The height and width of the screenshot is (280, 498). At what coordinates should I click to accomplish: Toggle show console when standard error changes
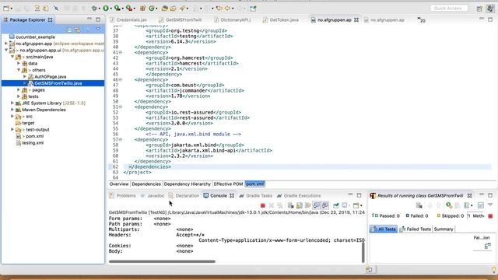click(325, 205)
